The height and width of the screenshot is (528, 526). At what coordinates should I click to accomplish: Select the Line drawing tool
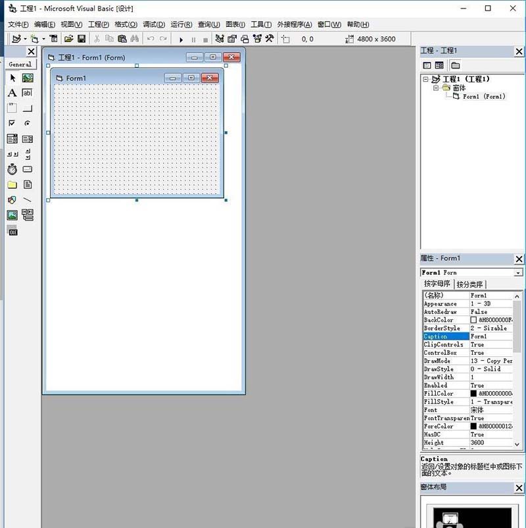tap(26, 199)
